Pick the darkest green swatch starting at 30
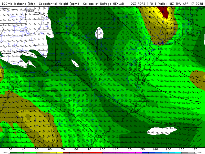The height and width of the screenshot is (154, 205). pyautogui.click(x=14, y=152)
